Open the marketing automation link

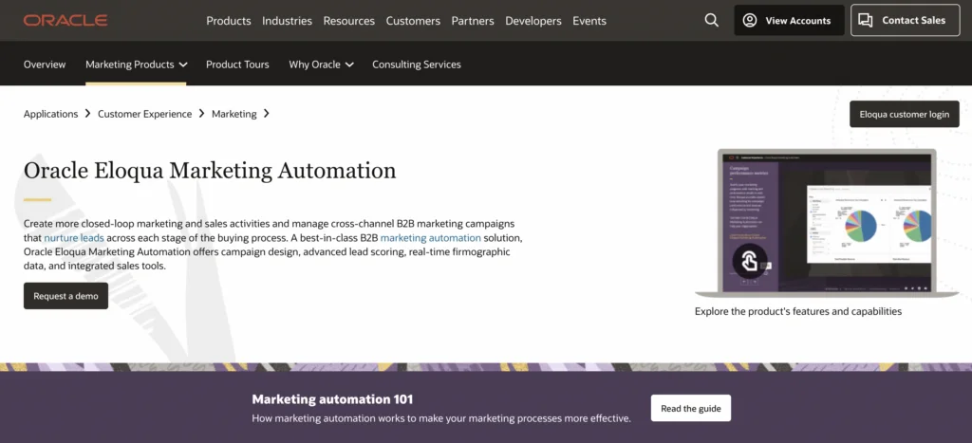click(x=431, y=238)
